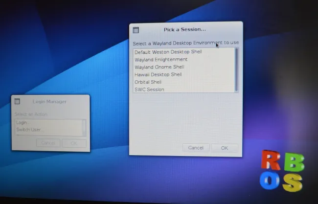Select Default Weston Desktop Shell session
The width and height of the screenshot is (318, 204).
click(x=168, y=52)
